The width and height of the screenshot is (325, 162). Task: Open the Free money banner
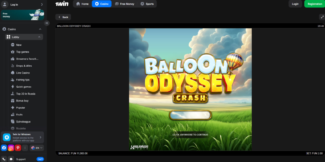(x=22, y=15)
